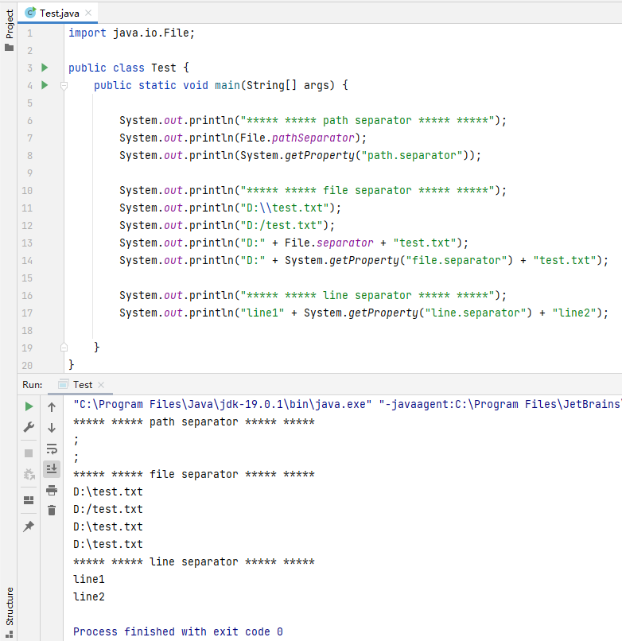Run main method from line 4 gutter icon
The width and height of the screenshot is (622, 641).
coord(45,85)
